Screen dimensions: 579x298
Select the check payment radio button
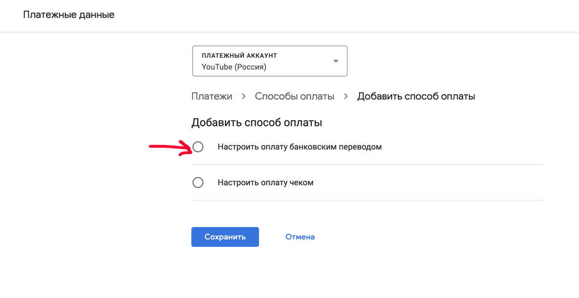click(198, 183)
